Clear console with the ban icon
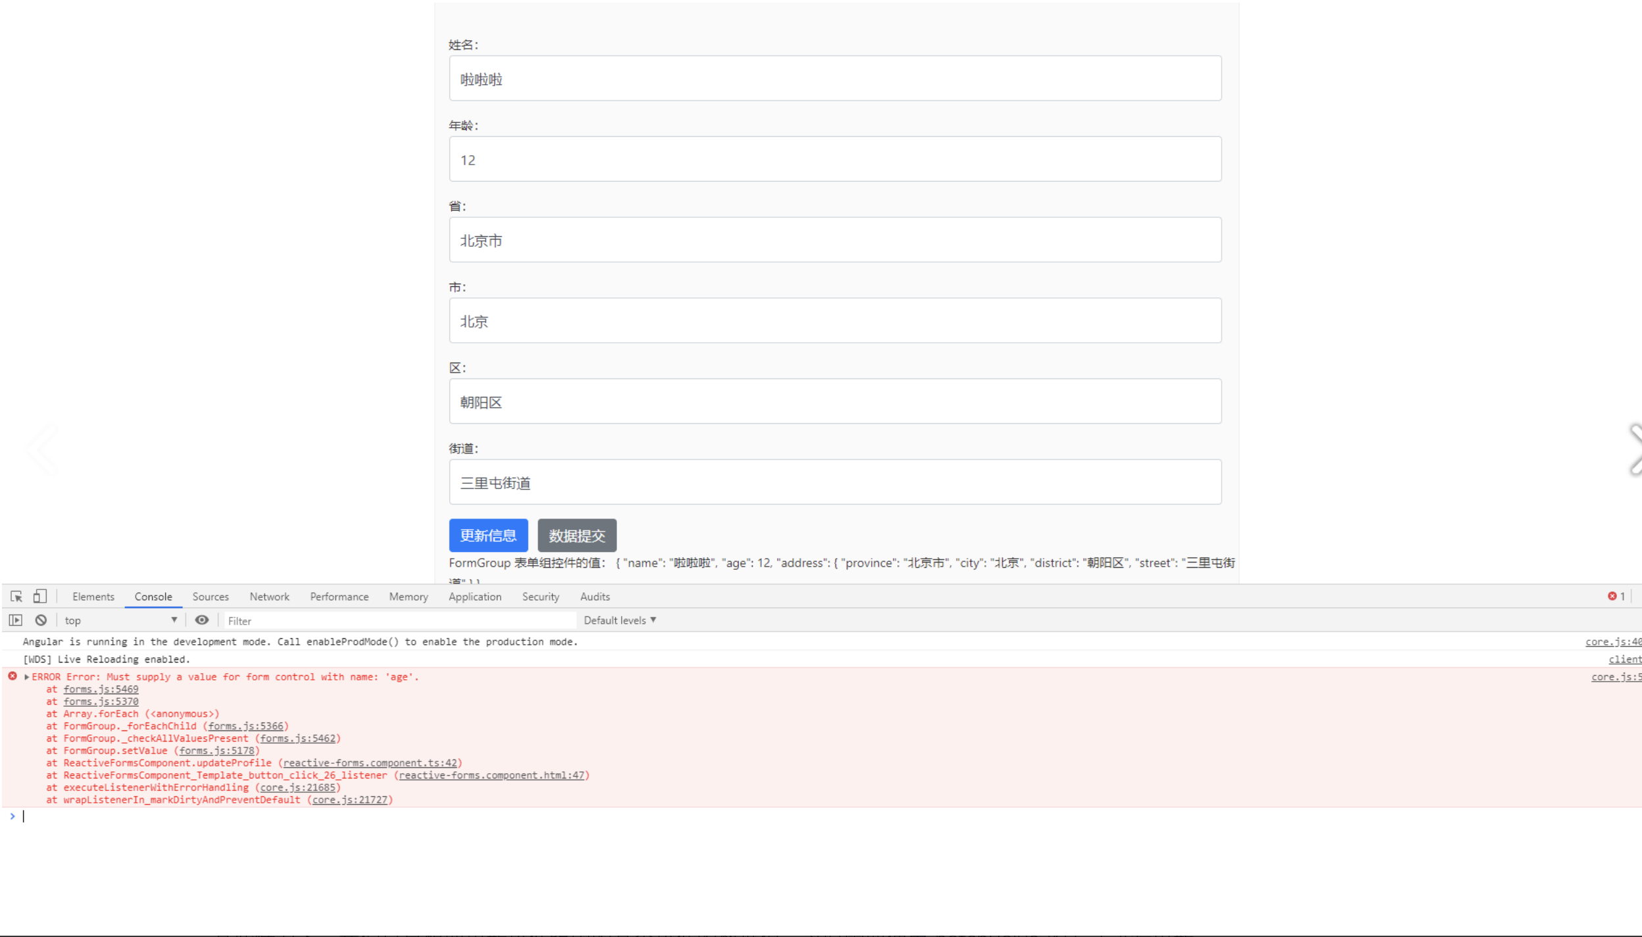The image size is (1642, 937). pyautogui.click(x=41, y=620)
